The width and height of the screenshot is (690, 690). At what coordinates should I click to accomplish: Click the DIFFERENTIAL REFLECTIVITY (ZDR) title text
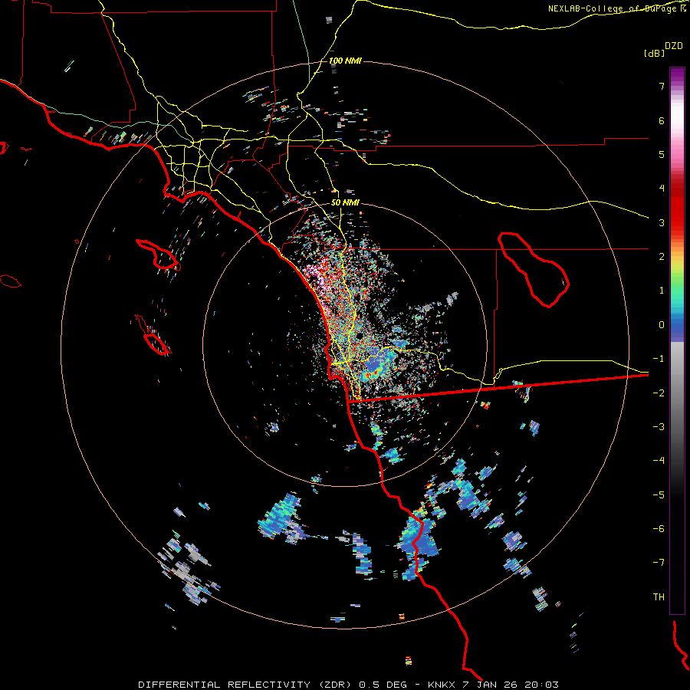[245, 685]
